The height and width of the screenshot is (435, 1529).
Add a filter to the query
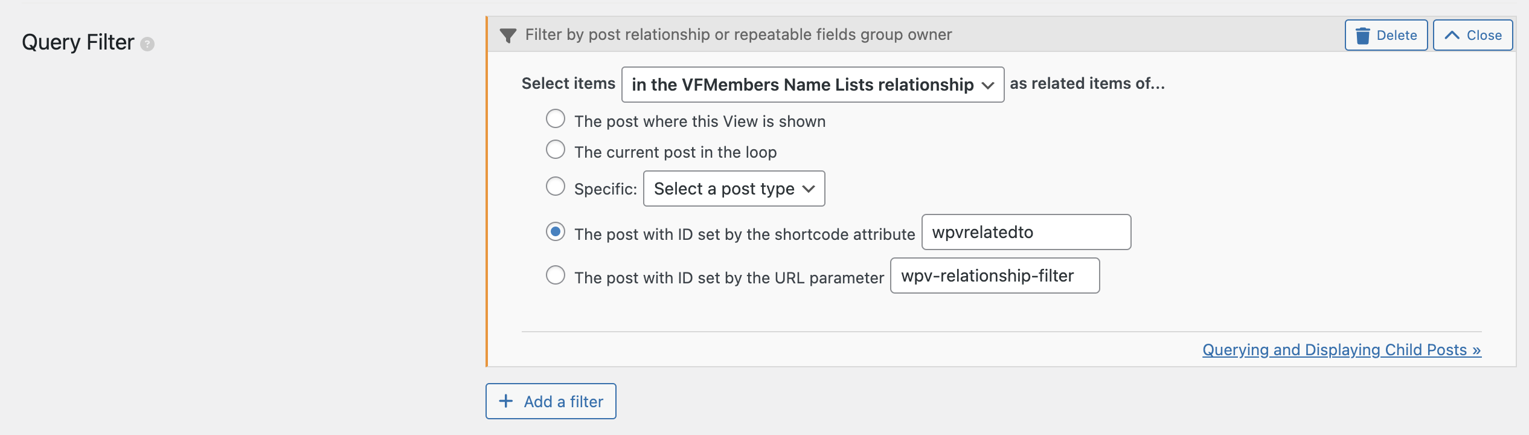pyautogui.click(x=551, y=401)
